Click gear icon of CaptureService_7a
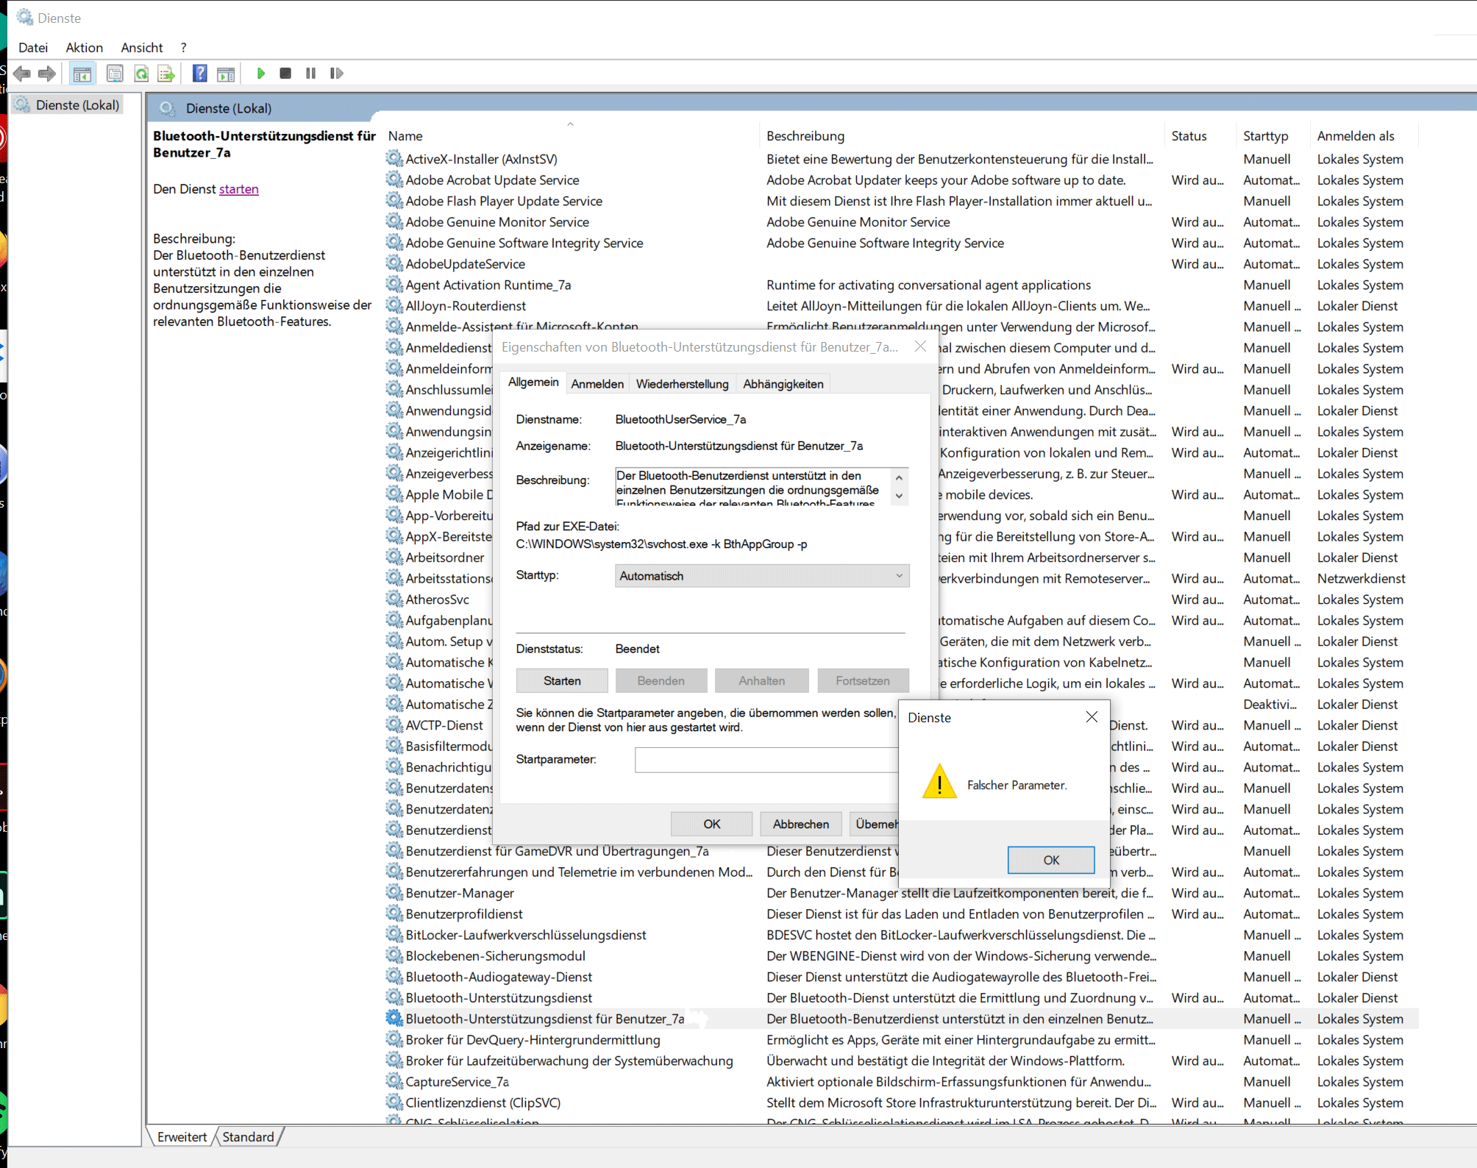Screen dimensions: 1477x1168 click(x=394, y=1081)
